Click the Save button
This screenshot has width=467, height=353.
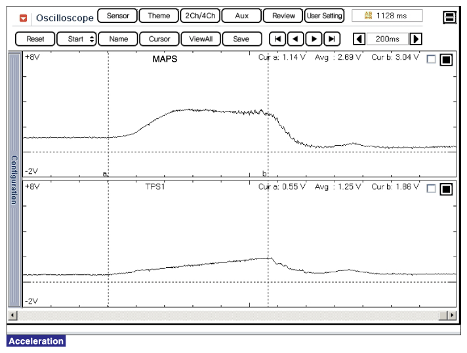[241, 39]
